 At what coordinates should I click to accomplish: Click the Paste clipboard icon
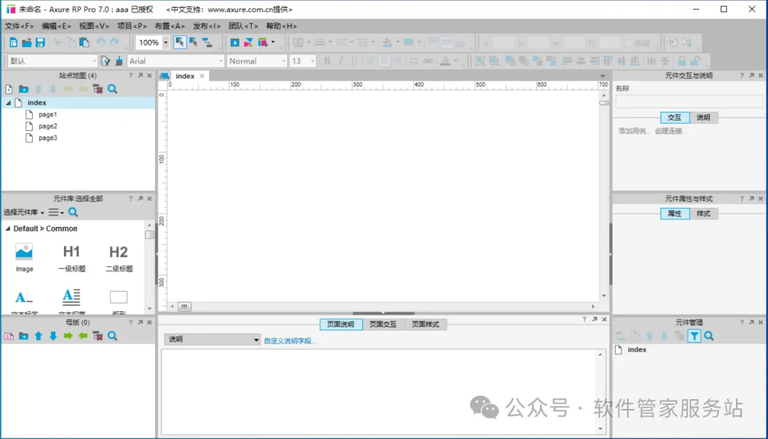(84, 43)
